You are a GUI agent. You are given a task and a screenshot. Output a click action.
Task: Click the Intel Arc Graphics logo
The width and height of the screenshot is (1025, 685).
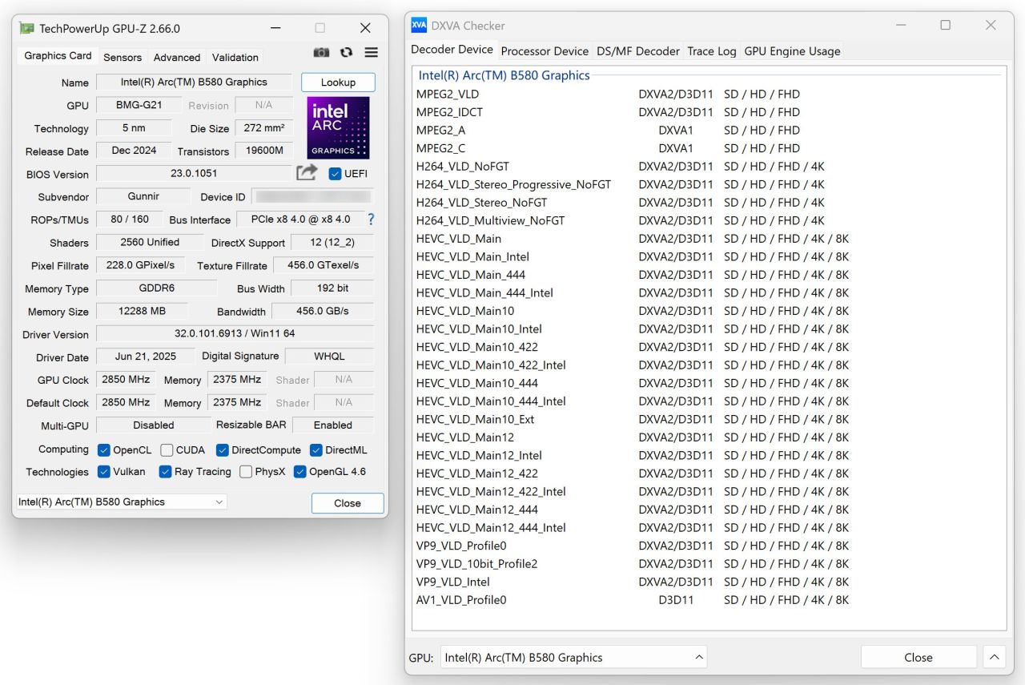click(x=338, y=128)
